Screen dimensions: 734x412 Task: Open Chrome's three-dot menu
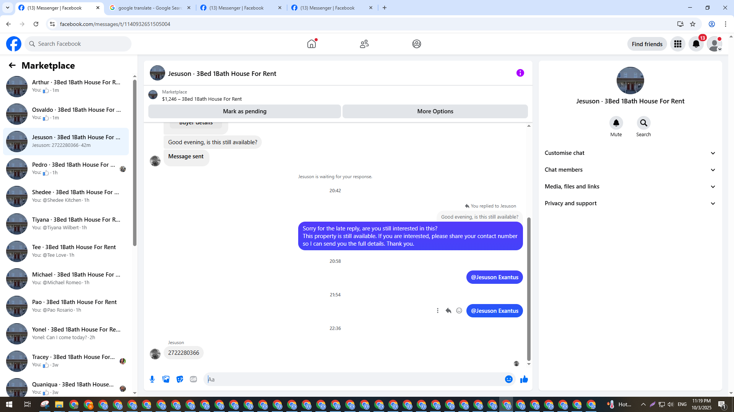pyautogui.click(x=726, y=24)
